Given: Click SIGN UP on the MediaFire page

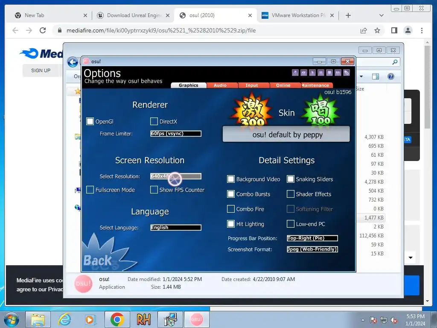Looking at the screenshot, I should pyautogui.click(x=41, y=70).
